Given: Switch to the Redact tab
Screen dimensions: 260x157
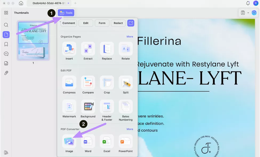Looking at the screenshot, I should click(x=118, y=23).
